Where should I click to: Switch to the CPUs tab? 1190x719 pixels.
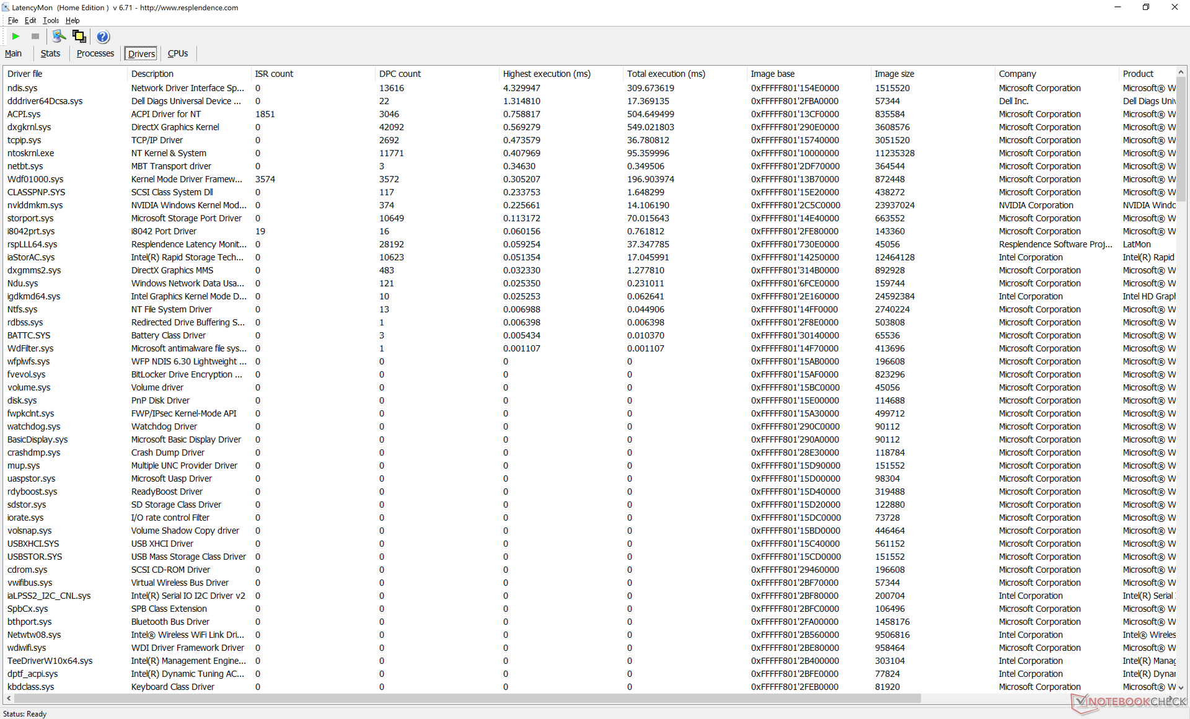click(178, 53)
